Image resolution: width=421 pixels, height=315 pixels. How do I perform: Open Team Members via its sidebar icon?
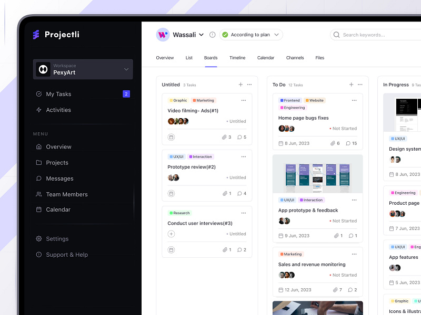[38, 194]
